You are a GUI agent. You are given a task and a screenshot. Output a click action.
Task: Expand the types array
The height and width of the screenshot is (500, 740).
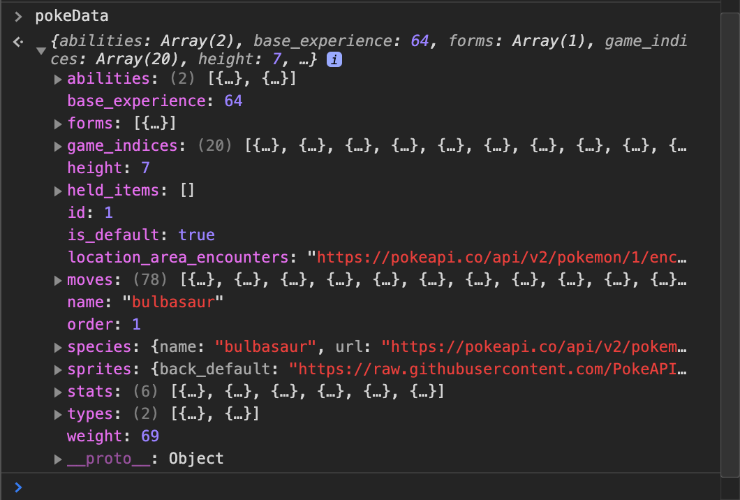[x=58, y=415]
